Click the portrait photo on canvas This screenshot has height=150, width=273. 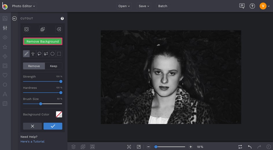pos(171,77)
